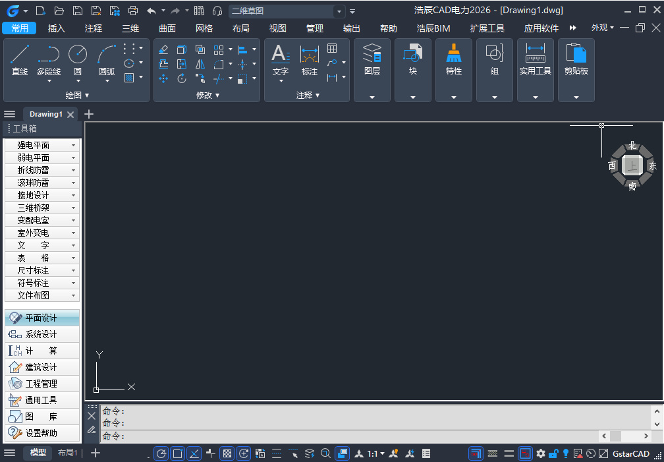
Task: Click the 文字 text tool
Action: click(281, 60)
